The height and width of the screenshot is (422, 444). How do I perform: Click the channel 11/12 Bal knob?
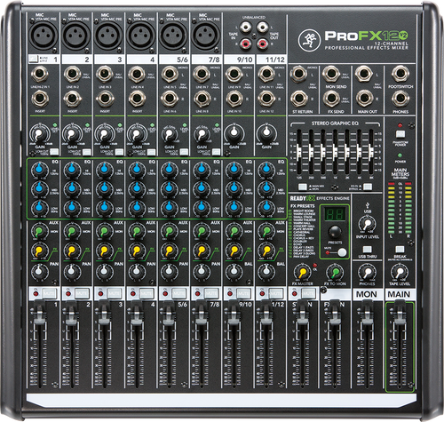266,271
